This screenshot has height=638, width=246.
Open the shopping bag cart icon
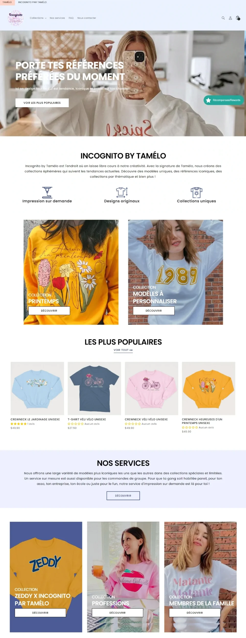[x=238, y=18]
